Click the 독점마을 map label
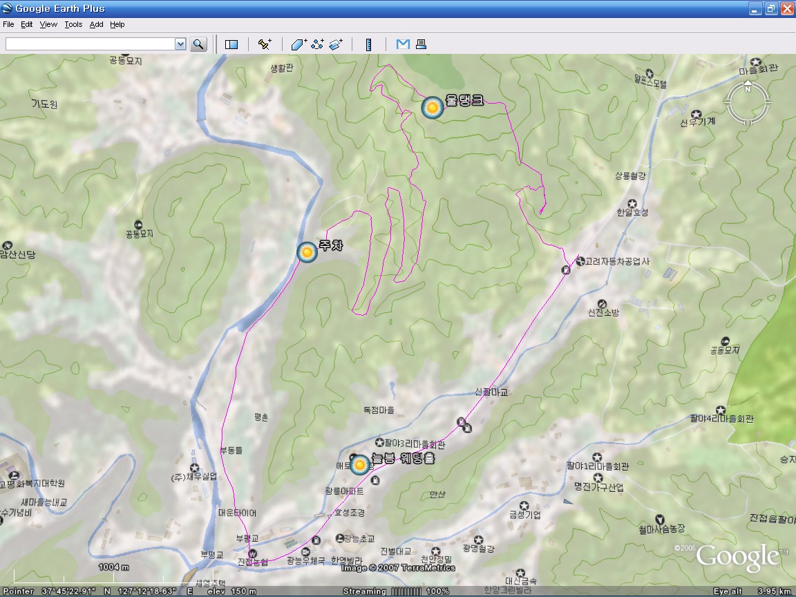This screenshot has height=597, width=796. click(x=379, y=410)
